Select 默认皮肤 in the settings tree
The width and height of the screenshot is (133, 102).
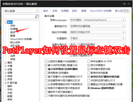click(15, 42)
